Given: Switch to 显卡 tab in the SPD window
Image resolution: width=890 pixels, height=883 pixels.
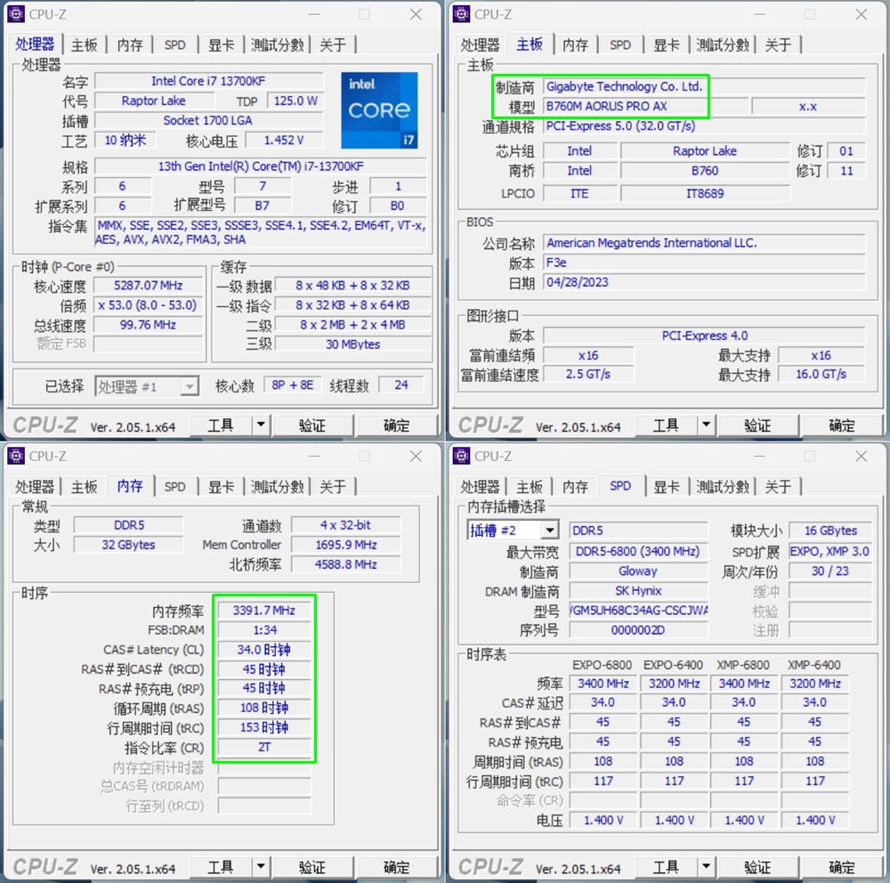Looking at the screenshot, I should tap(667, 487).
